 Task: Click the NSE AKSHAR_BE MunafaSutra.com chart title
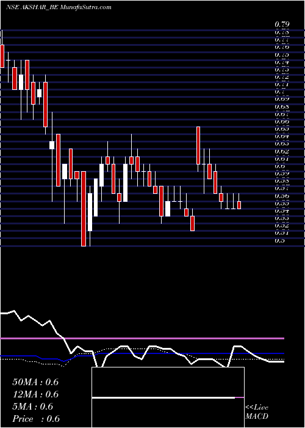(59, 7)
